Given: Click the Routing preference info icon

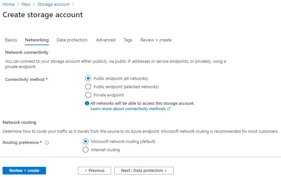Looking at the screenshot, I should (47, 143).
